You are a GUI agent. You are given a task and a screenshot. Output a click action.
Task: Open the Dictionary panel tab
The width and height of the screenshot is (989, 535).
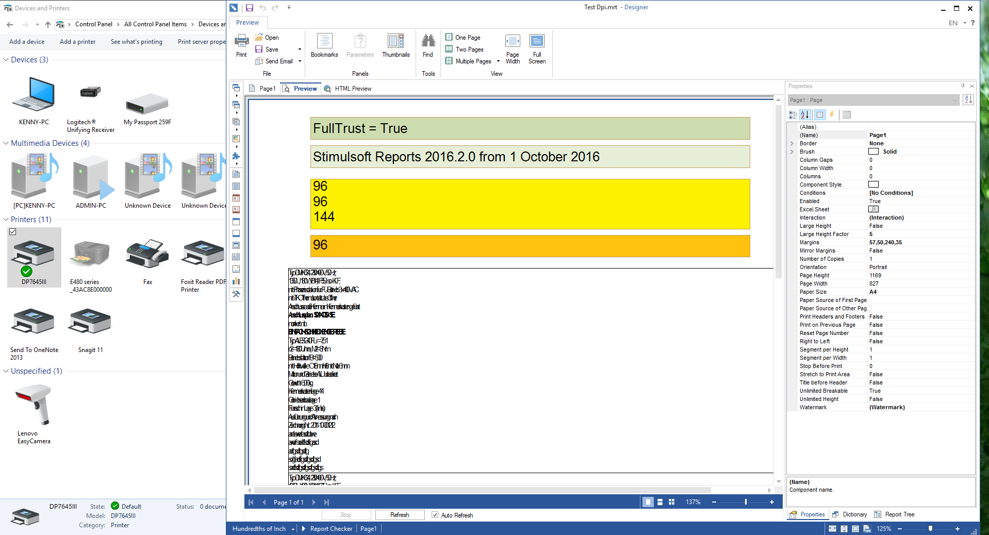pyautogui.click(x=849, y=514)
